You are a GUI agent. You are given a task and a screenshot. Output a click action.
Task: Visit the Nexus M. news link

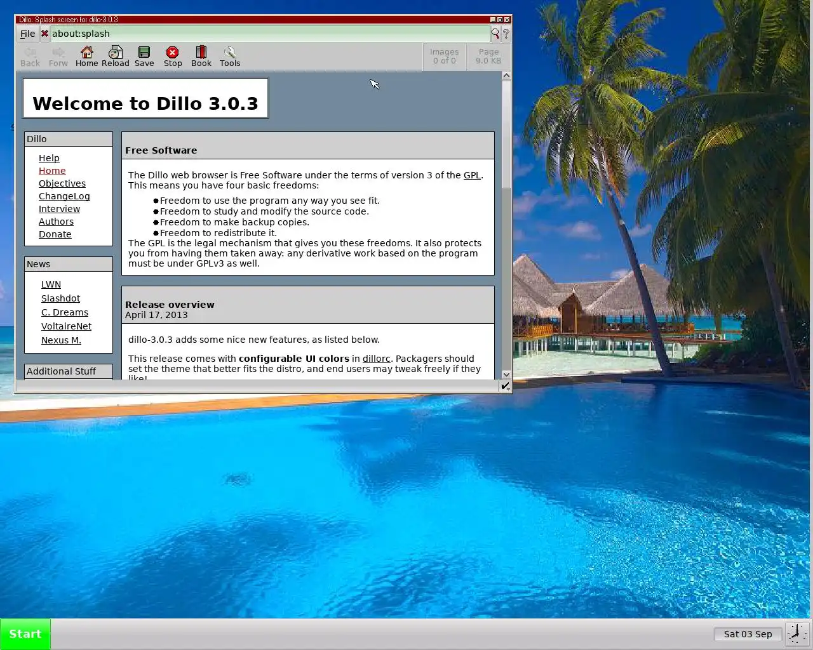pos(61,340)
